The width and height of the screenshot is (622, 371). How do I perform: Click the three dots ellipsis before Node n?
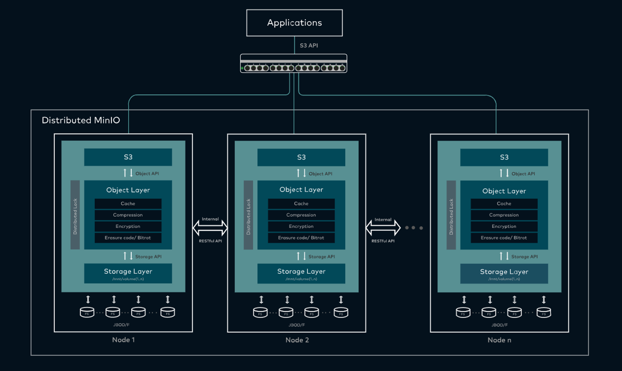[414, 228]
